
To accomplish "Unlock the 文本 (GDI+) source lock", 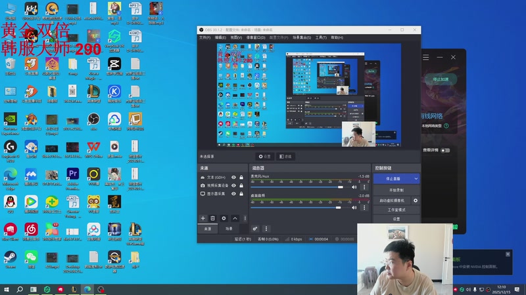I will [241, 177].
